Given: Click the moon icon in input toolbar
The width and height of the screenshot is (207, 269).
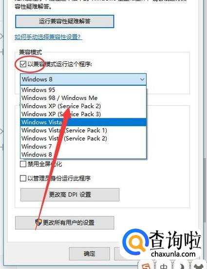Looking at the screenshot, I should click(x=181, y=266).
